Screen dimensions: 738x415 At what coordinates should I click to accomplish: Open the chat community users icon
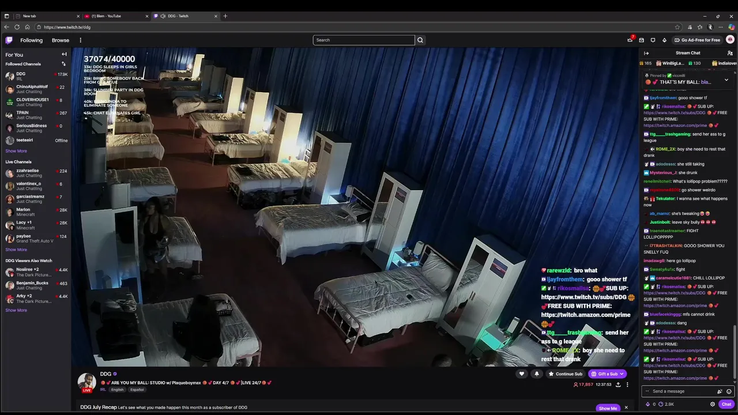730,53
